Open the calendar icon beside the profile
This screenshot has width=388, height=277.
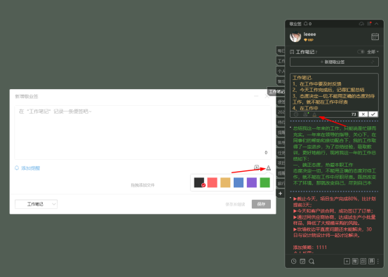375,36
